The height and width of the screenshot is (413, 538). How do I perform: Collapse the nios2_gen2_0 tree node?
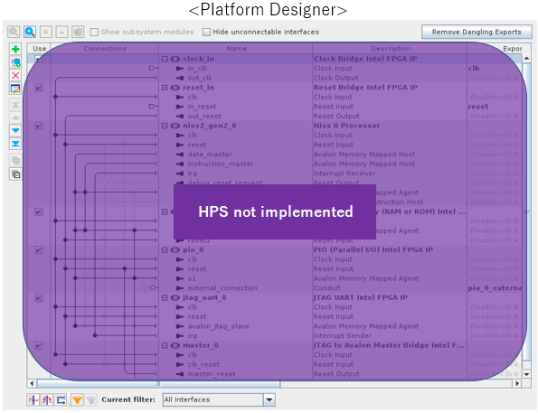(x=165, y=126)
